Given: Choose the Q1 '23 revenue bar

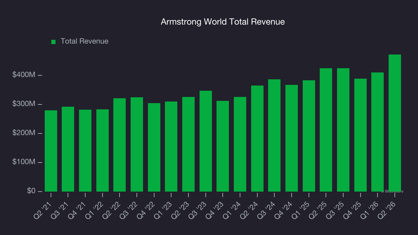Looking at the screenshot, I should (171, 147).
